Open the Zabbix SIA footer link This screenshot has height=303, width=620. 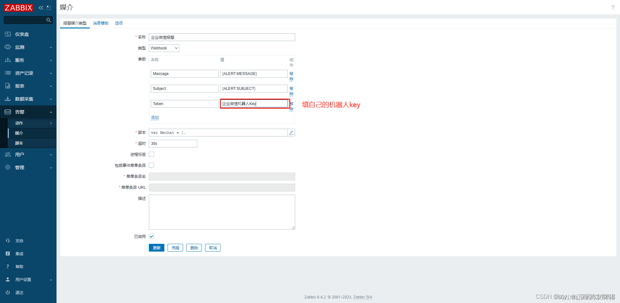pyautogui.click(x=363, y=297)
